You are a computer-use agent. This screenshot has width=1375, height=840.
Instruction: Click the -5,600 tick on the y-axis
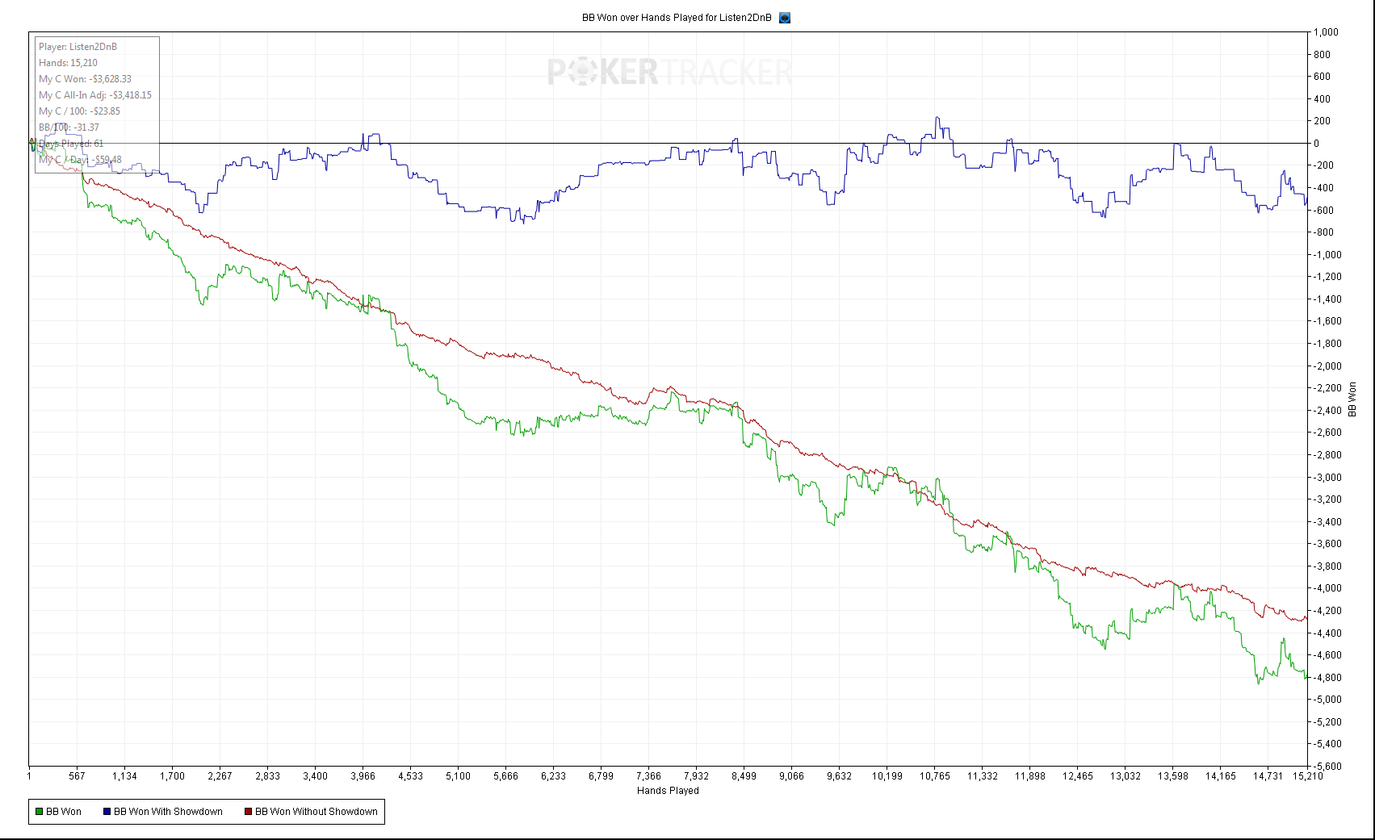[x=1327, y=767]
